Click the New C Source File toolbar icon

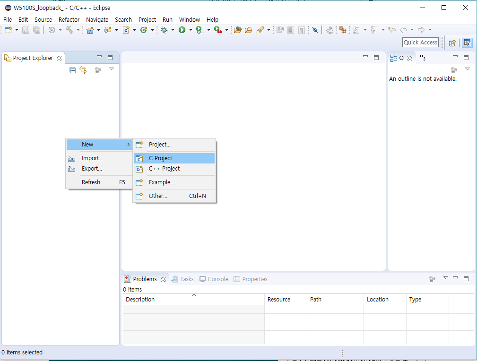(x=126, y=30)
